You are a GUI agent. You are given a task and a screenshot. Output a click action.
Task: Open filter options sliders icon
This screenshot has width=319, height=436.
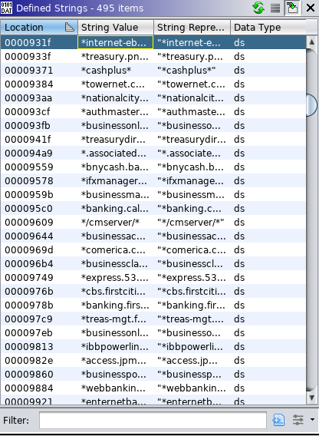(298, 420)
